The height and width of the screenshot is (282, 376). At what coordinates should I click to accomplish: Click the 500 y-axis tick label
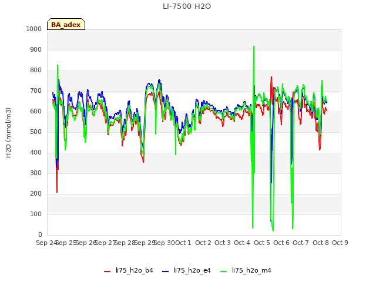point(36,132)
